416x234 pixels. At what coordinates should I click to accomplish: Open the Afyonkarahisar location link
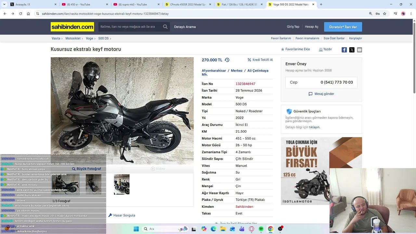click(214, 71)
